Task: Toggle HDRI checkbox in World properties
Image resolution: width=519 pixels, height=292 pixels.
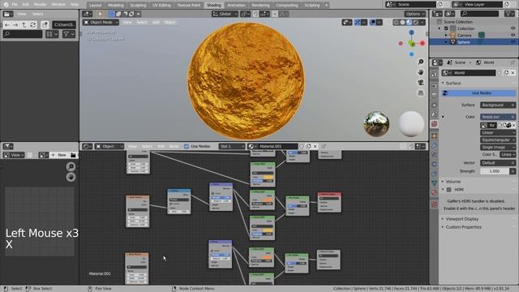Action: [x=448, y=190]
